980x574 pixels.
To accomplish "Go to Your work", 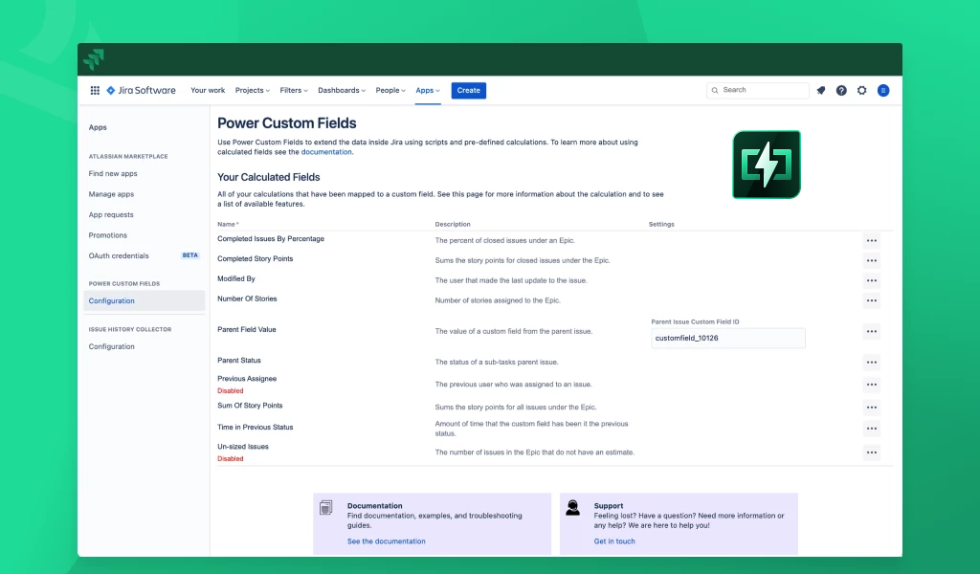I will click(x=208, y=91).
